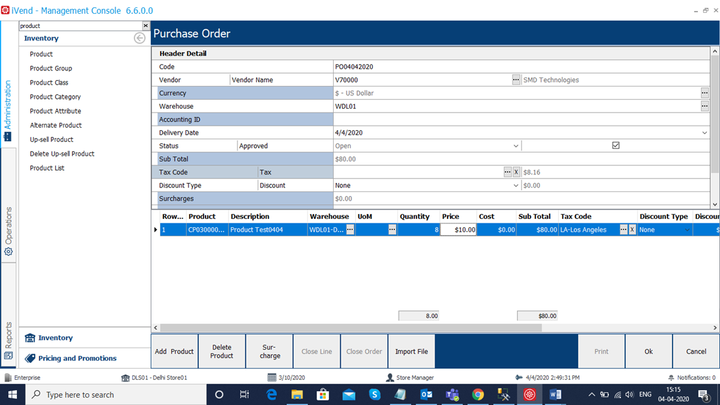Click horizontal scrollbar of product grid

pos(351,328)
